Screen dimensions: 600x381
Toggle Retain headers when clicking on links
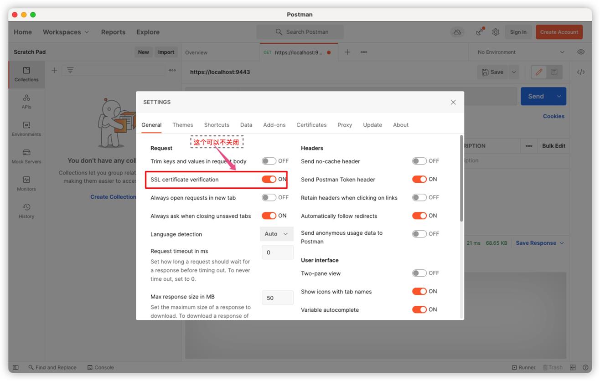tap(419, 197)
